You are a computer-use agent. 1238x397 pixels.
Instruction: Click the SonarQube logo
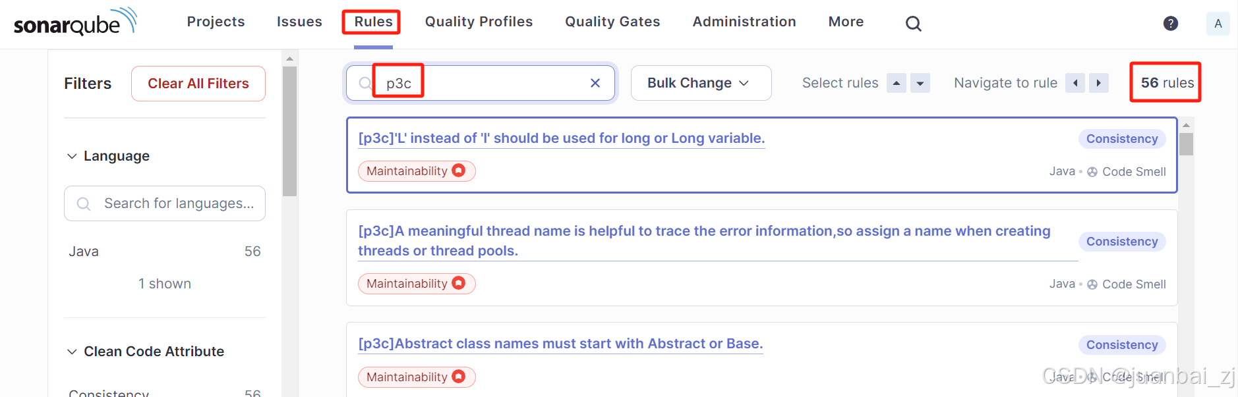coord(74,22)
